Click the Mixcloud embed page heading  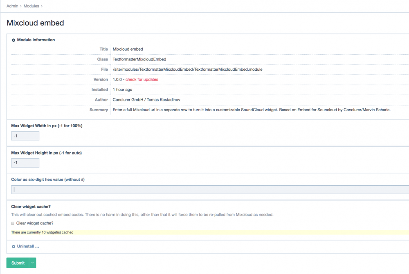35,23
